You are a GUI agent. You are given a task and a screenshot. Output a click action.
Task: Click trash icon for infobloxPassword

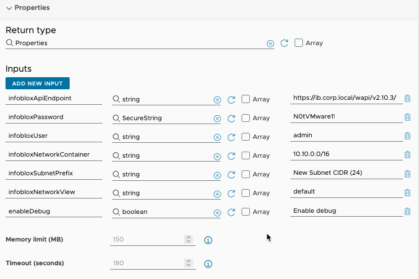pyautogui.click(x=407, y=117)
